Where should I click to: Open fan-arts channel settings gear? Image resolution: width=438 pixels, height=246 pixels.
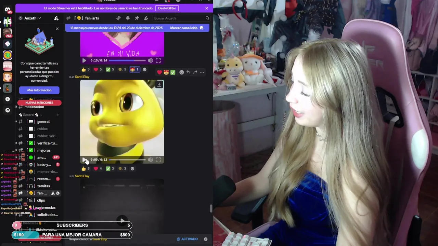point(58,193)
